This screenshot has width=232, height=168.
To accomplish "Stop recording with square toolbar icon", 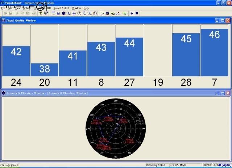I will (137, 13).
